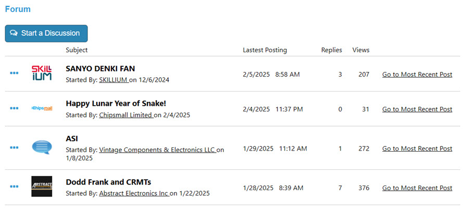Open Happy Lunar Year of Snake! thread
Image resolution: width=468 pixels, height=210 pixels.
tap(116, 103)
